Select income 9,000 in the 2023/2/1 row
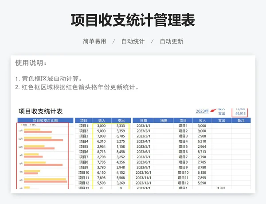 tap(202, 131)
